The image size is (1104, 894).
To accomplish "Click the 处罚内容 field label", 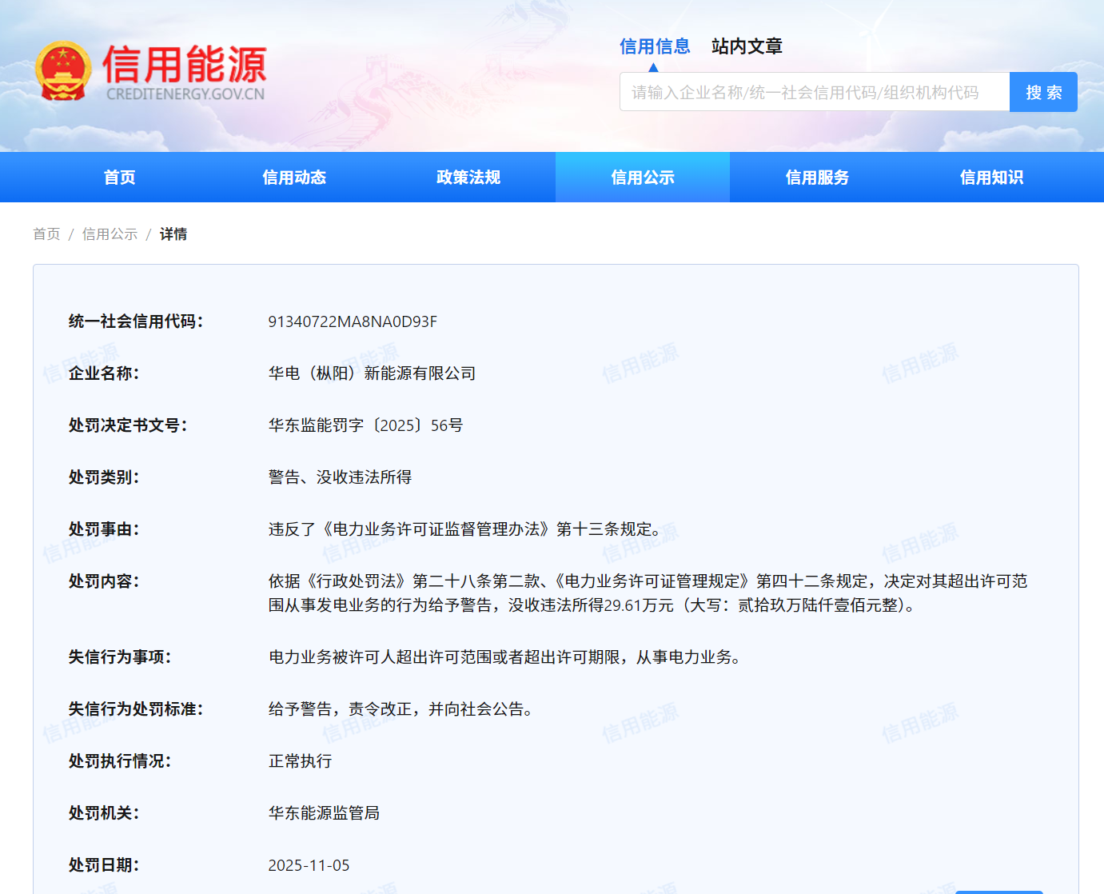I will point(104,581).
